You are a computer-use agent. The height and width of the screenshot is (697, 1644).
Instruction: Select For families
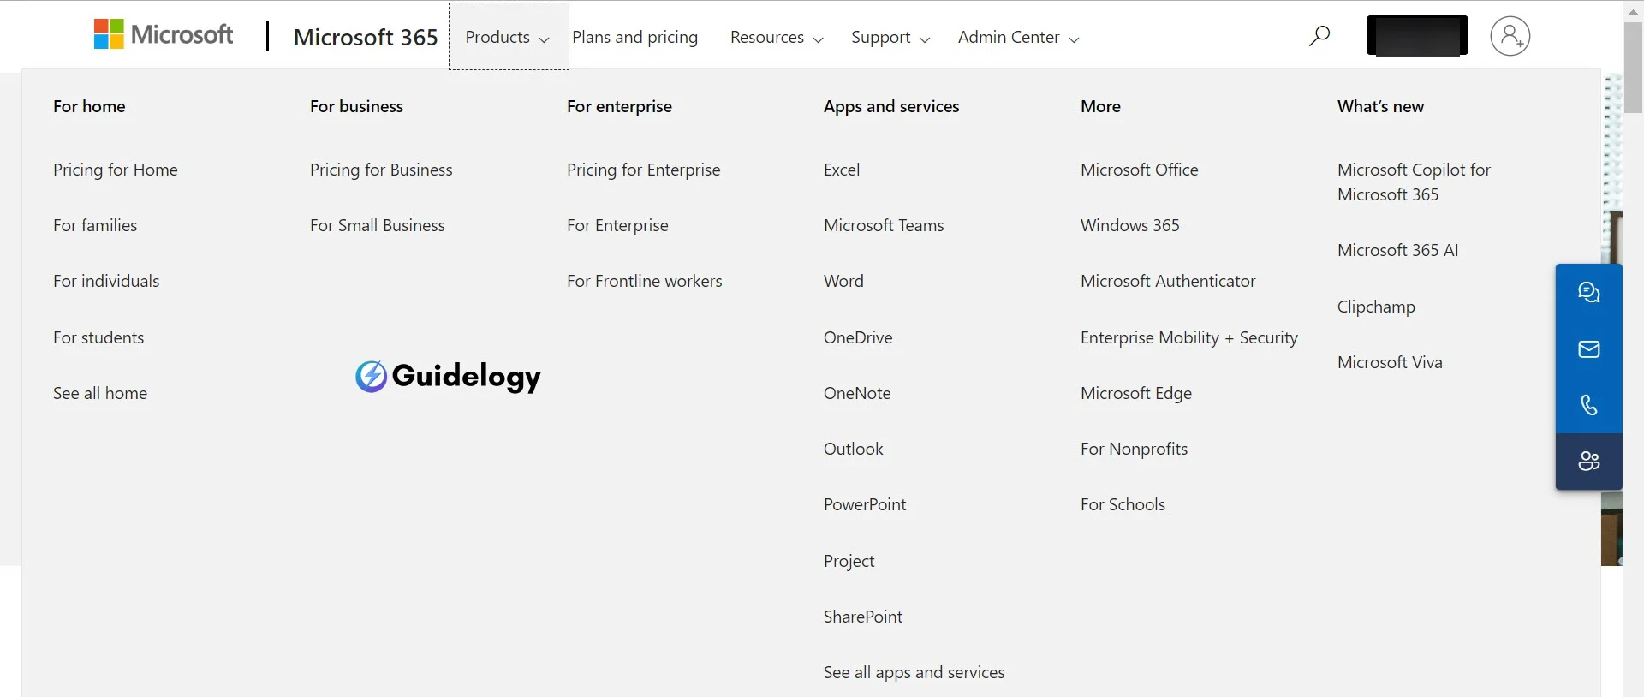95,225
